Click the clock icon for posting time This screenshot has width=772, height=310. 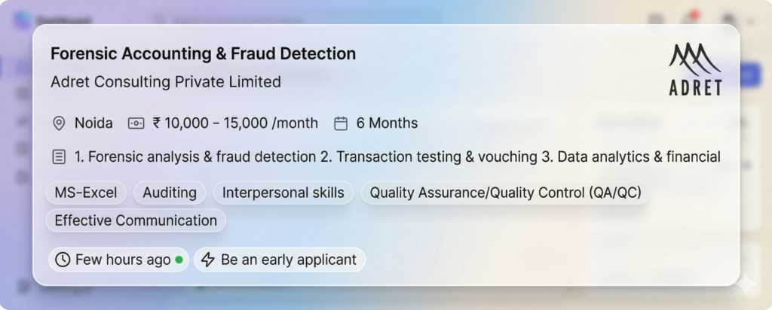coord(63,260)
